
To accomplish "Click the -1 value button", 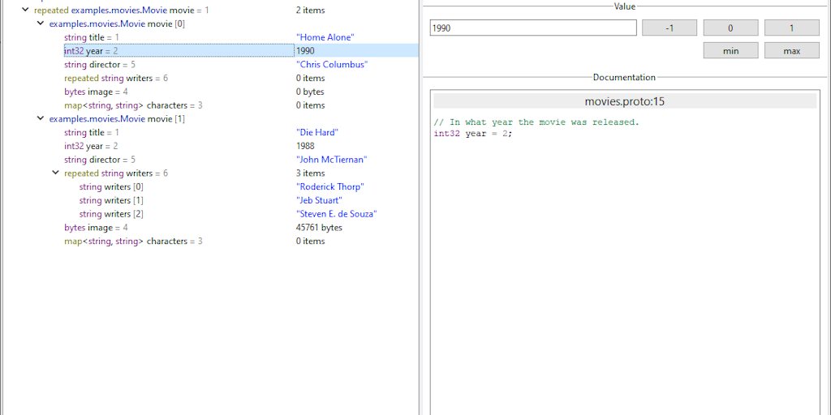I will (669, 28).
